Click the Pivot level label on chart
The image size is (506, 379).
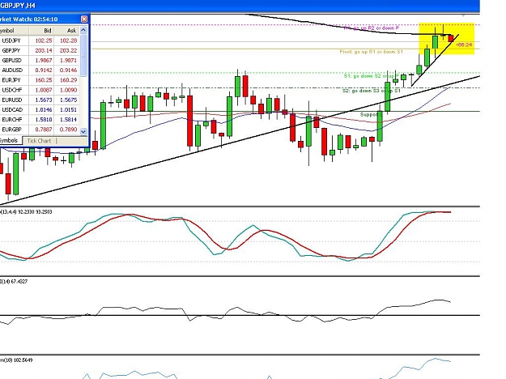[371, 52]
